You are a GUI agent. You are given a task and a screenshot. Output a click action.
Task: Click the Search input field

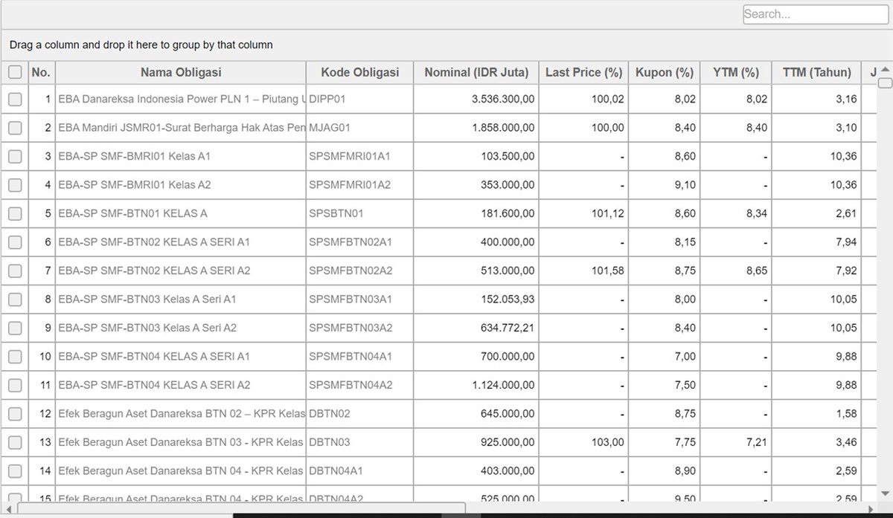click(816, 14)
